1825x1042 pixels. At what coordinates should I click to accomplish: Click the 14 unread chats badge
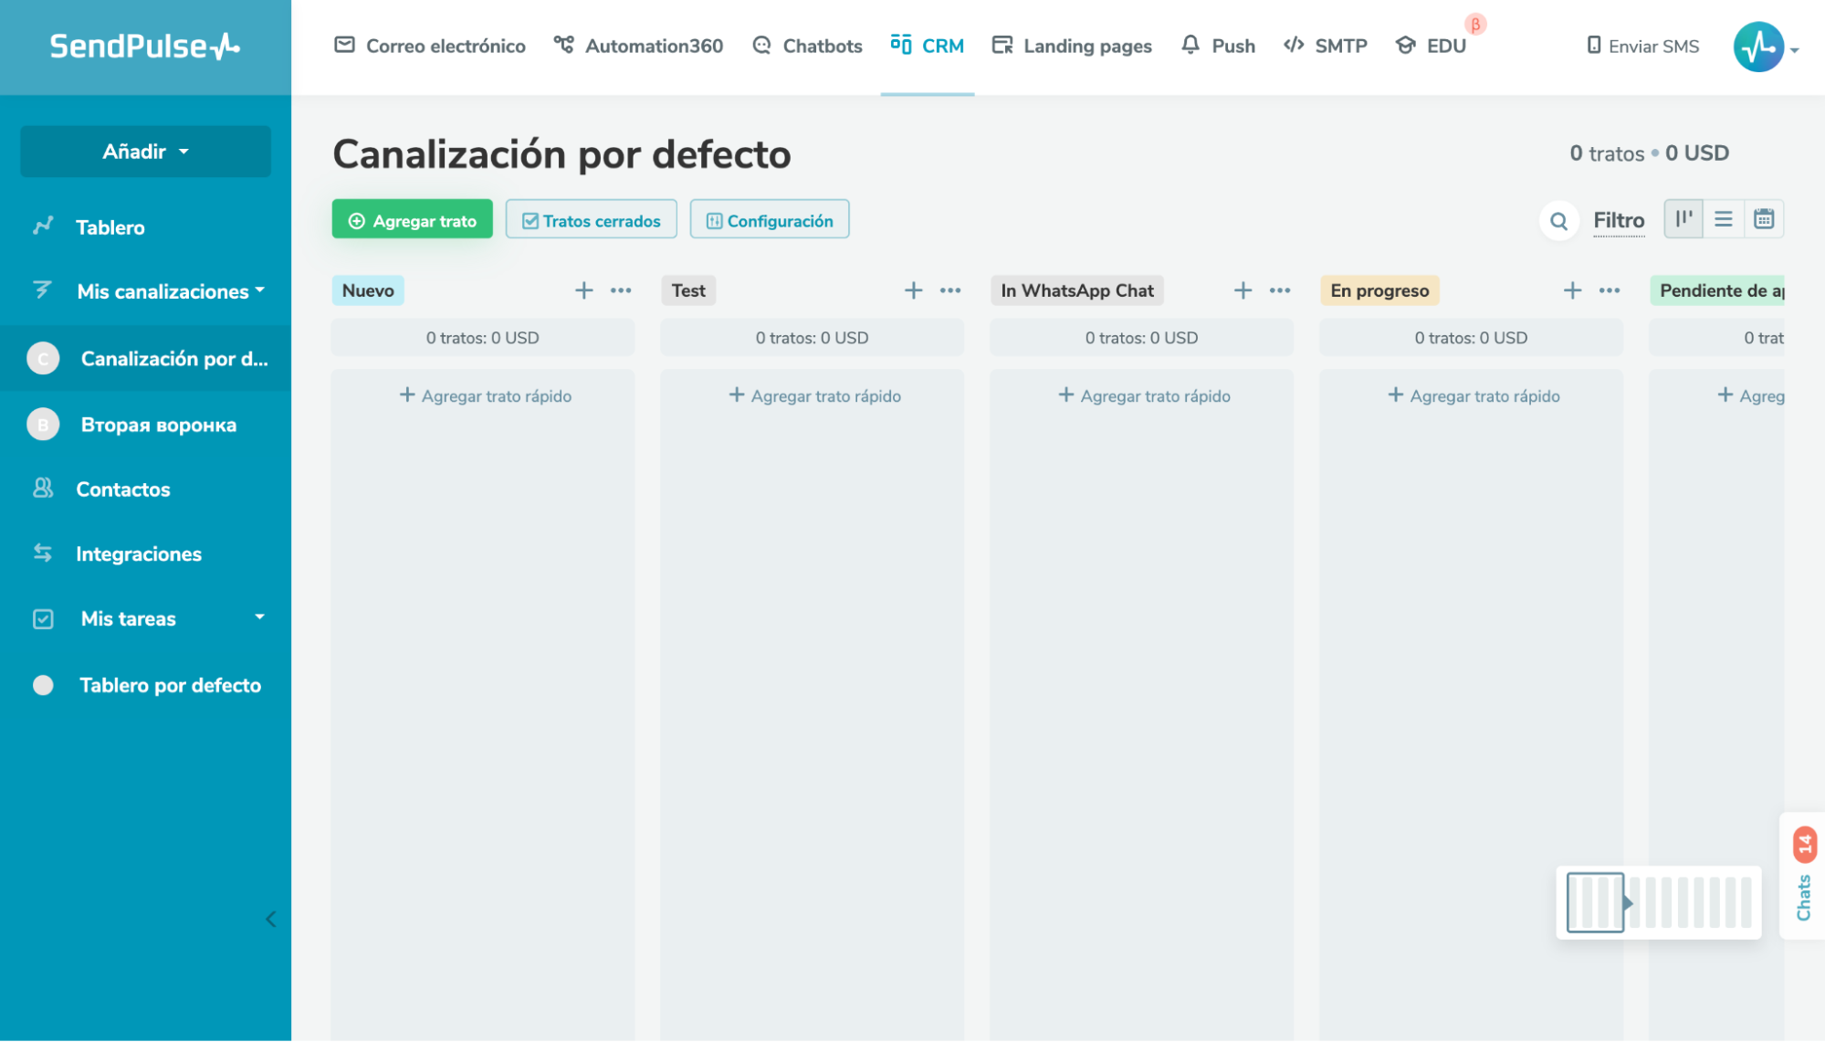1805,845
